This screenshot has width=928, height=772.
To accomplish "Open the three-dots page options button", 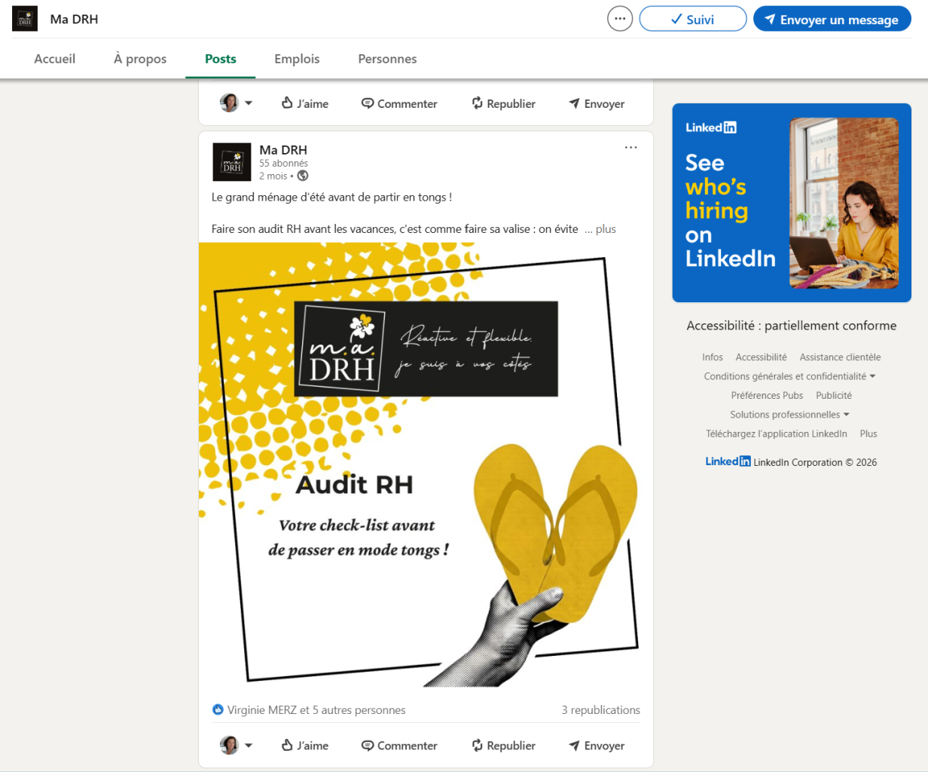I will point(620,19).
